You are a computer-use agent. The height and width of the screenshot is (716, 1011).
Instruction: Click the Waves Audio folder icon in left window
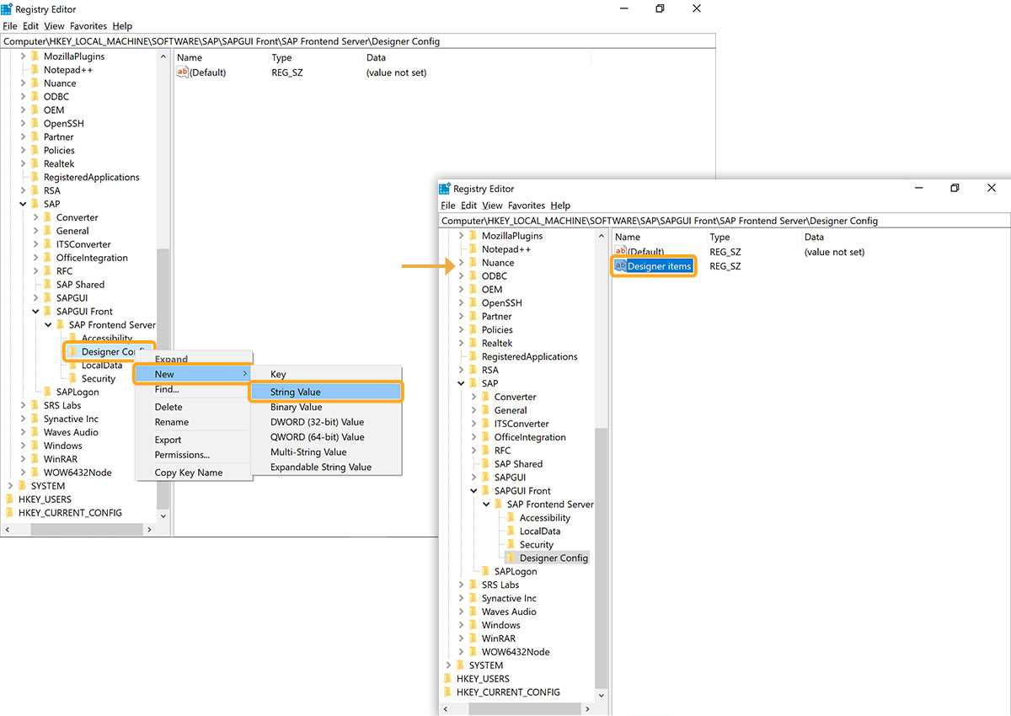(x=35, y=433)
